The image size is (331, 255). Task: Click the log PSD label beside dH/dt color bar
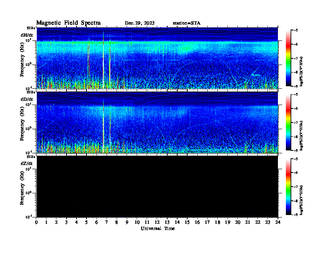(x=302, y=71)
